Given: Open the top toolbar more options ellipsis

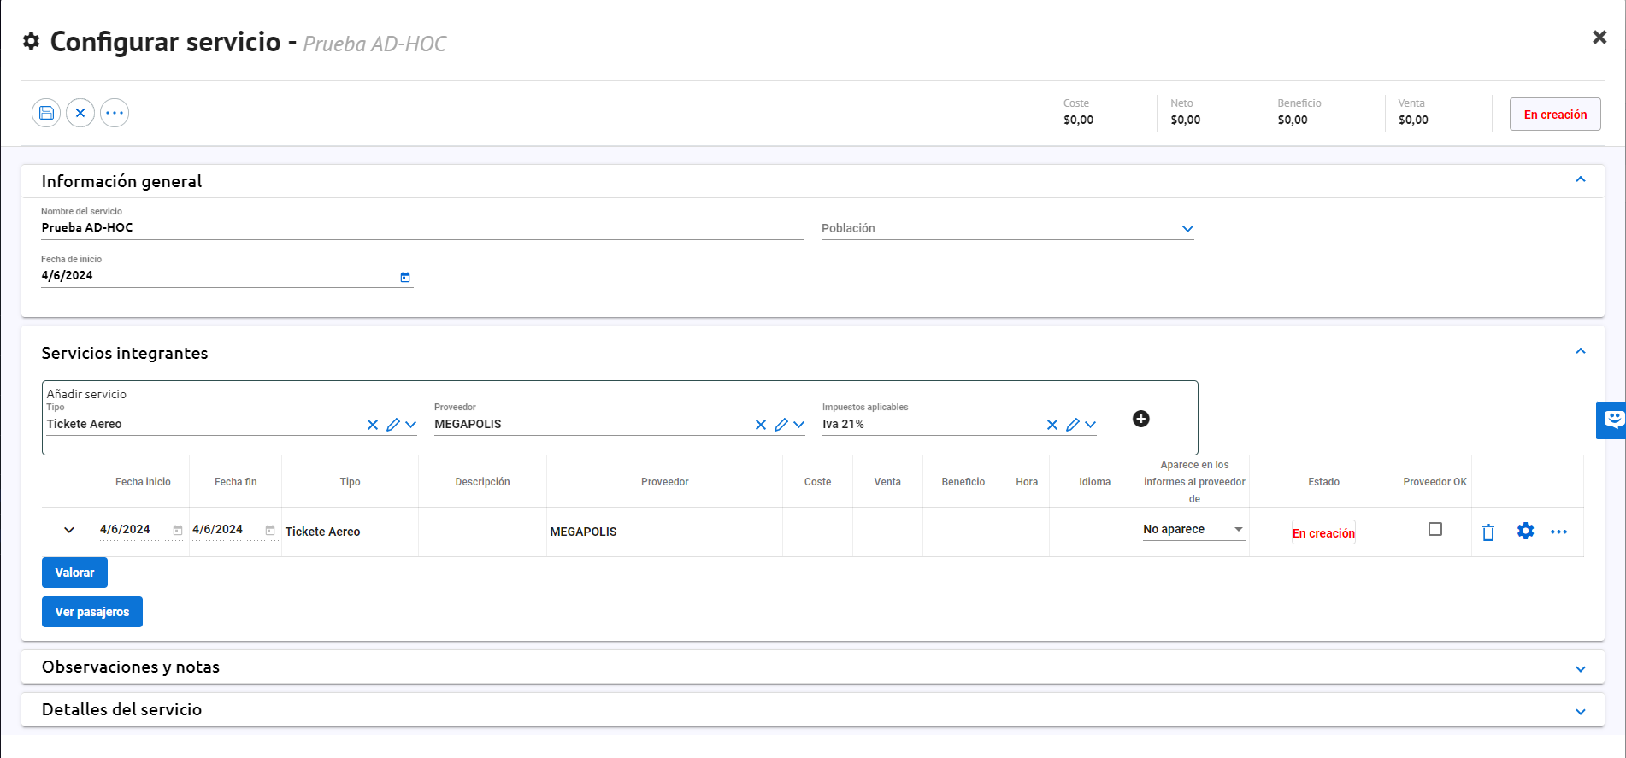Looking at the screenshot, I should (x=115, y=113).
